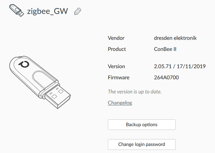Open the Changelog link

point(120,103)
